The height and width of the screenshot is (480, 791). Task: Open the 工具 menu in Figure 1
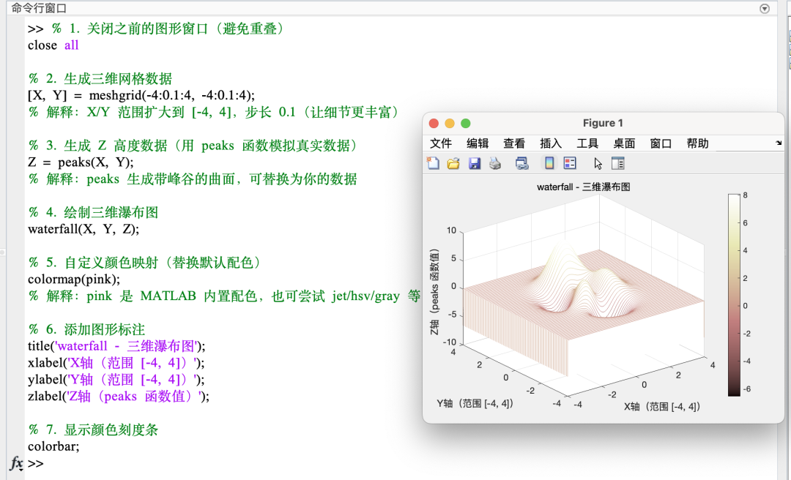(x=587, y=143)
